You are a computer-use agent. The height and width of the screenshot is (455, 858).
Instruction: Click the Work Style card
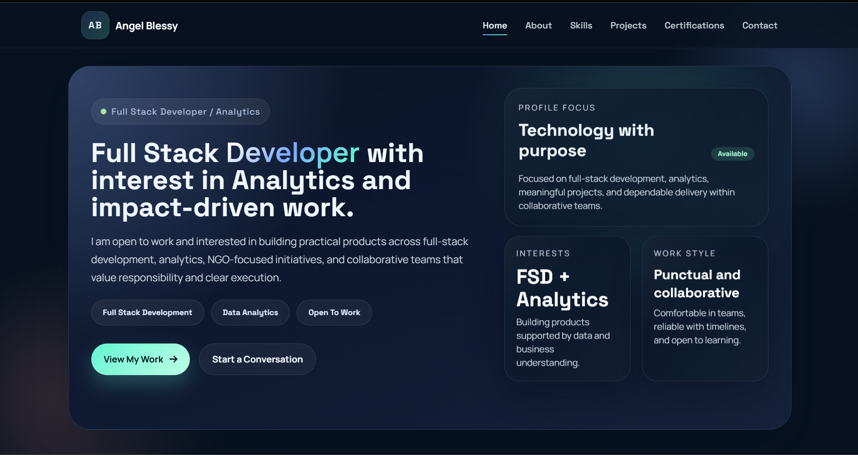(x=704, y=308)
